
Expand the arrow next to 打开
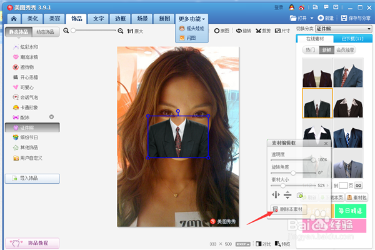pyautogui.click(x=312, y=18)
